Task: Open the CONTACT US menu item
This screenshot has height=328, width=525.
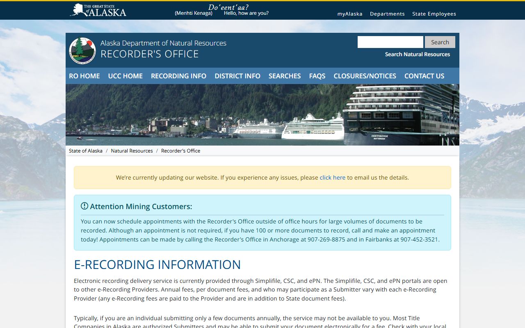Action: [425, 76]
